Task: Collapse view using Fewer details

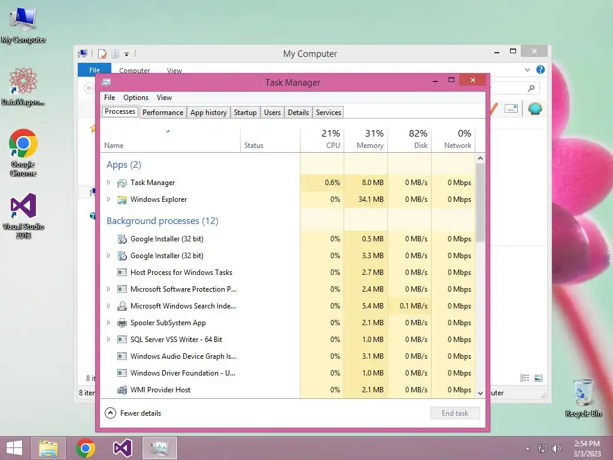Action: pyautogui.click(x=133, y=413)
